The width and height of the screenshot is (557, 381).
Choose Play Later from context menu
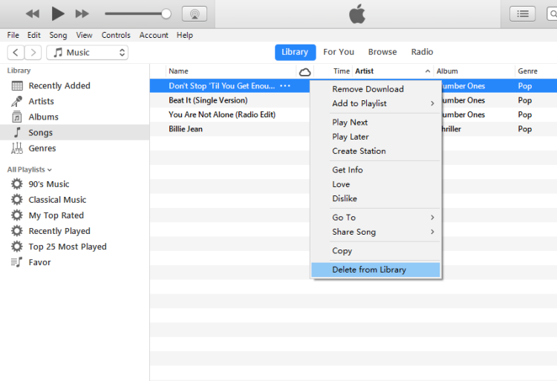pyautogui.click(x=376, y=137)
